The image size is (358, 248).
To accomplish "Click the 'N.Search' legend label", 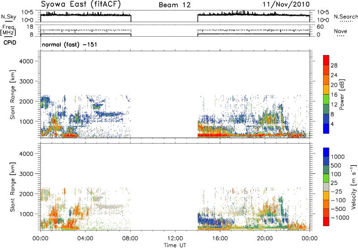I will point(345,17).
